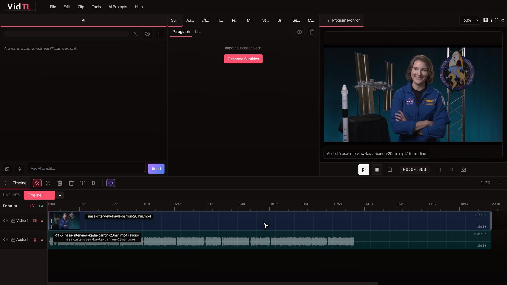Send the AI prompt
This screenshot has width=507, height=285.
pyautogui.click(x=156, y=169)
